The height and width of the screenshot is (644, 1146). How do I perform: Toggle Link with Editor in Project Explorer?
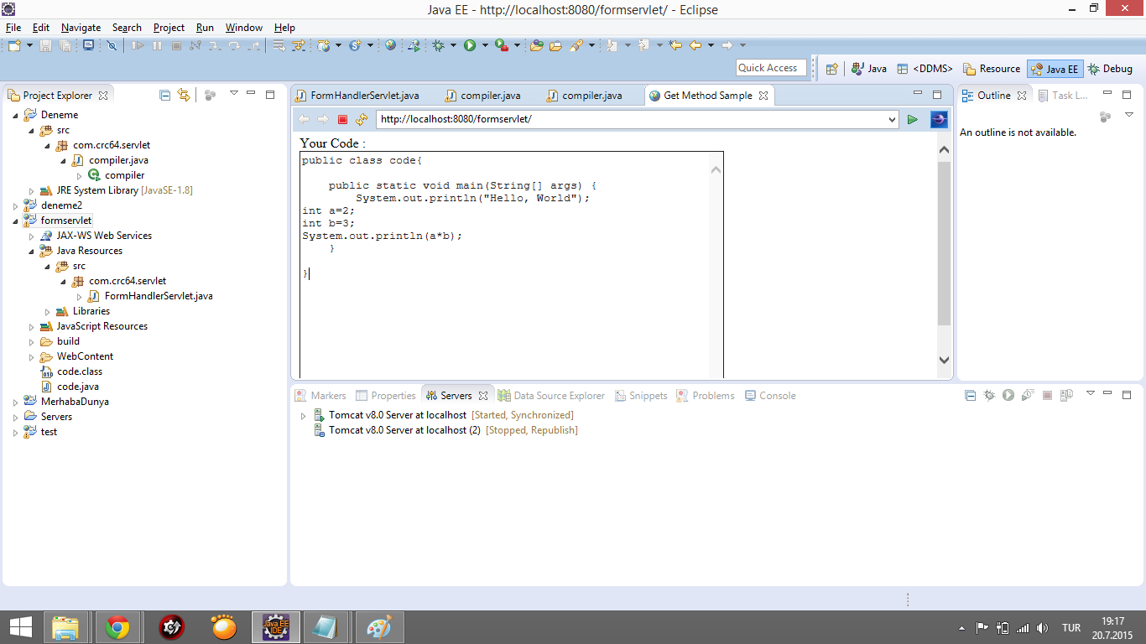[184, 96]
